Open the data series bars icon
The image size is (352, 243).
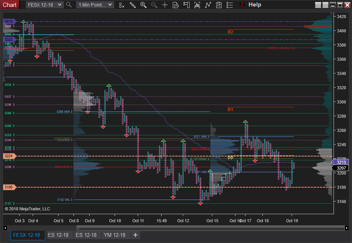tap(197, 5)
